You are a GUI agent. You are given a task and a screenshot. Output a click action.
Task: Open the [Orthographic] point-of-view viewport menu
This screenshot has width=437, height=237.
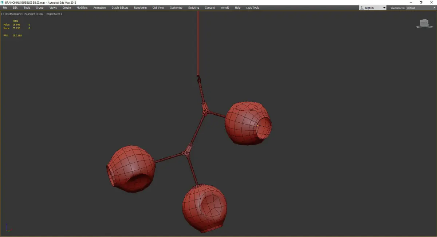[15, 14]
